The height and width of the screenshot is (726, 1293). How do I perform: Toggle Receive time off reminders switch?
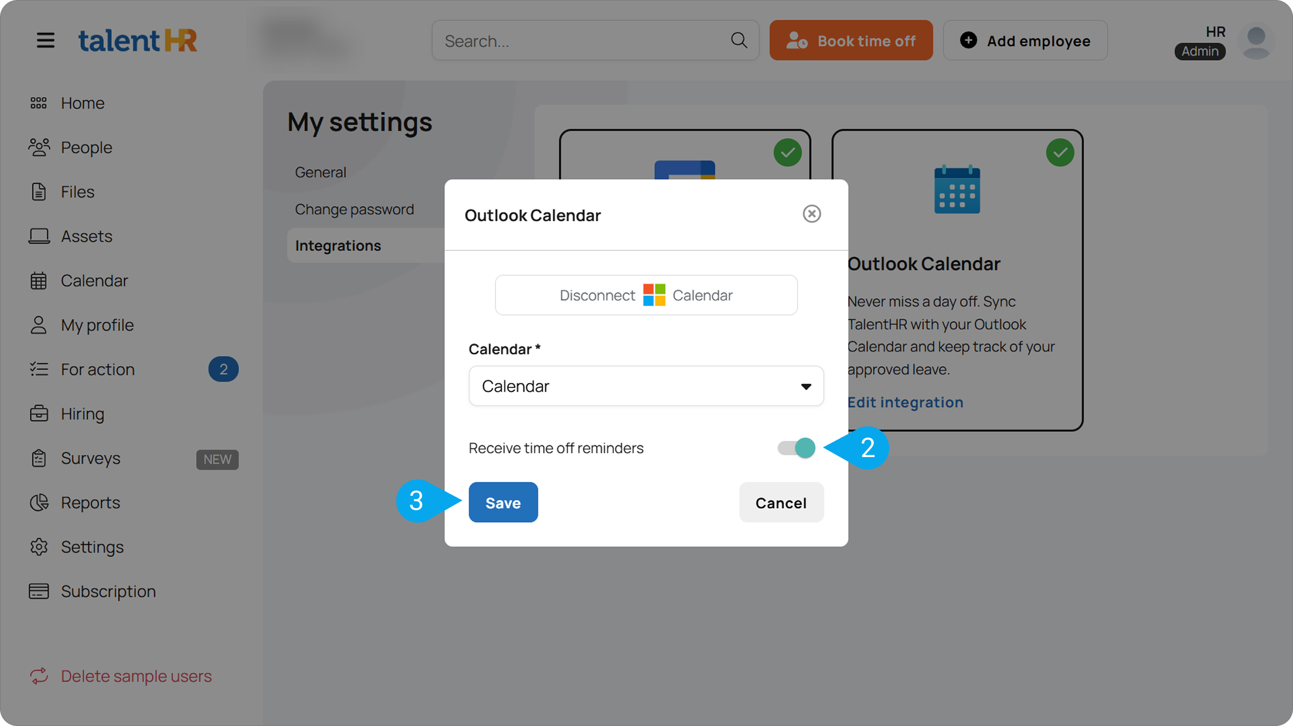[796, 448]
